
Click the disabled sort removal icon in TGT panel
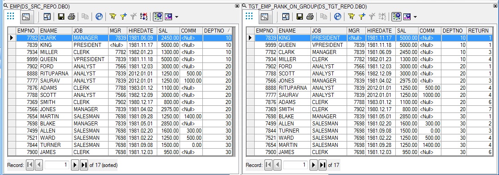382,17
